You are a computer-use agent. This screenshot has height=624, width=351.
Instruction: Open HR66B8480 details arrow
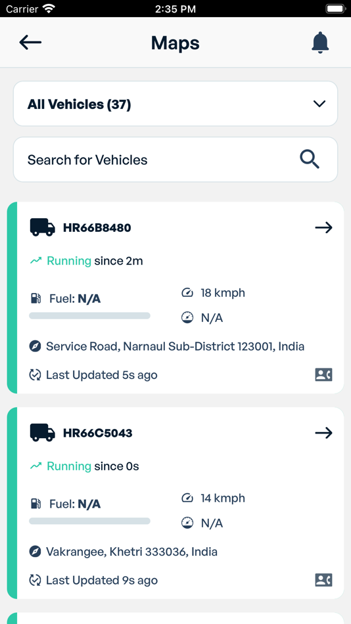point(323,228)
